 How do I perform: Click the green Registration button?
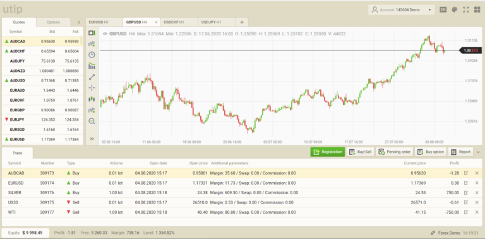328,152
